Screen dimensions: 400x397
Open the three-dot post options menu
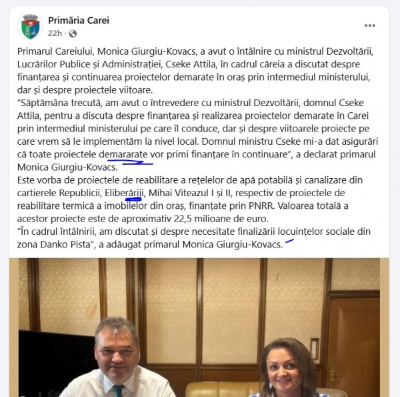(369, 25)
